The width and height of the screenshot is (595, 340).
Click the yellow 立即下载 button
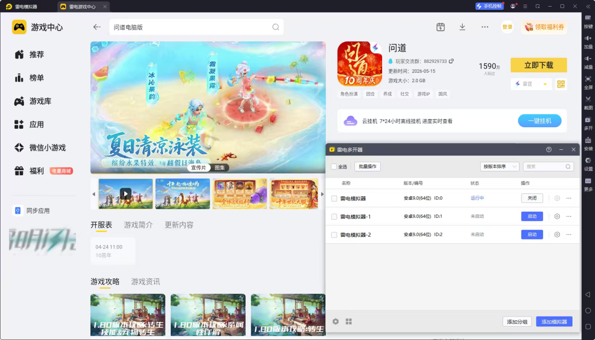coord(539,65)
